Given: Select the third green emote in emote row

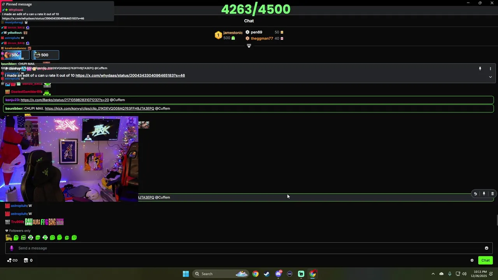Looking at the screenshot, I should coord(23,238).
